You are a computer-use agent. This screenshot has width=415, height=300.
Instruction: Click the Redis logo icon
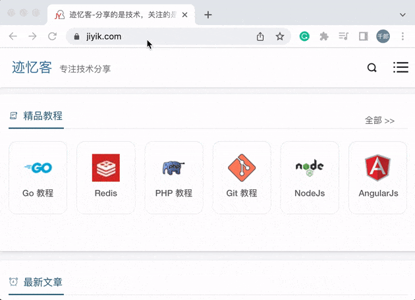106,167
